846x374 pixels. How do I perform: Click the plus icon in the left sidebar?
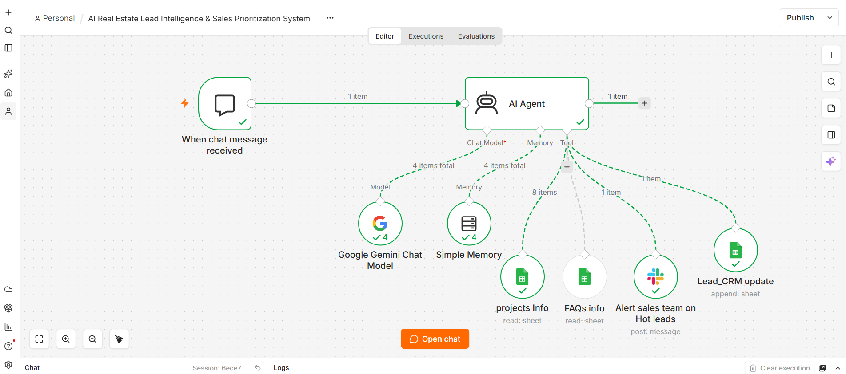pos(8,12)
